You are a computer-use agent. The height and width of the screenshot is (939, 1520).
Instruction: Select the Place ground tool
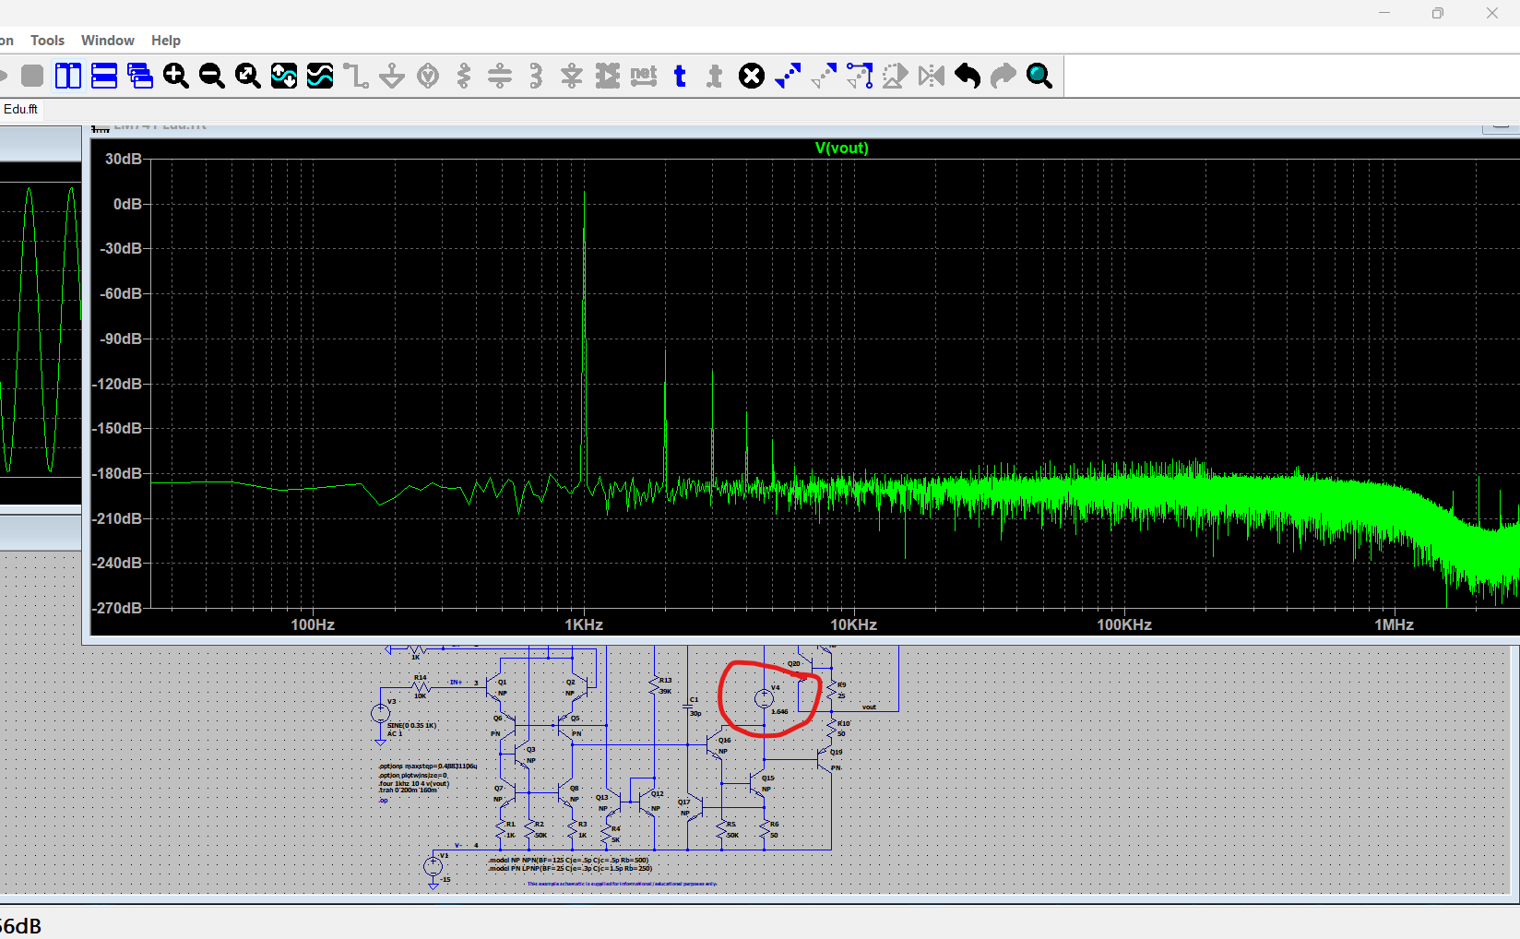point(392,76)
